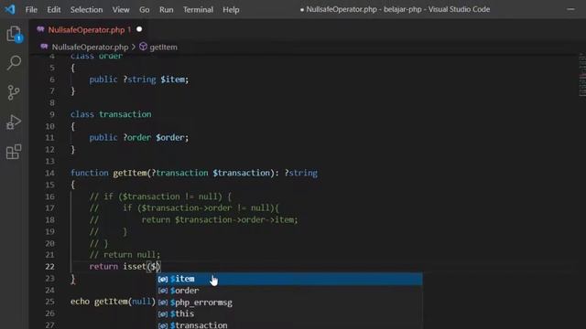
Task: Click 'class transaction' declaration text
Action: (111, 114)
